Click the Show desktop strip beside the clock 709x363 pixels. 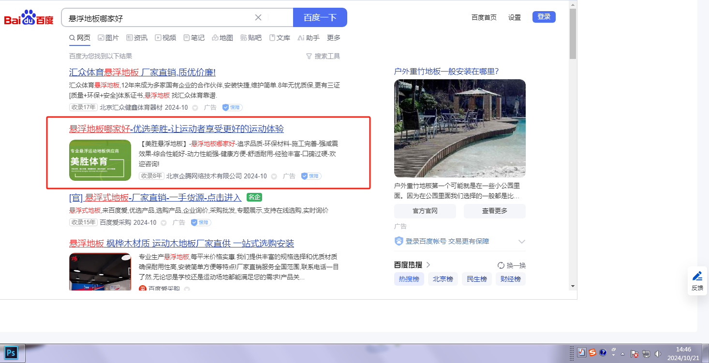point(706,353)
